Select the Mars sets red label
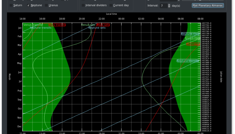Screen dimensions: 235x134 click(x=103, y=25)
